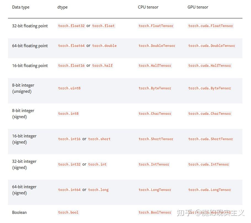Viewport: 251px width, 223px height.
Task: Click the Data type column header
Action: 21,7
